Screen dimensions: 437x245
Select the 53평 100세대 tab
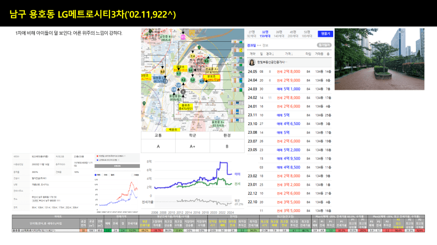click(307, 34)
